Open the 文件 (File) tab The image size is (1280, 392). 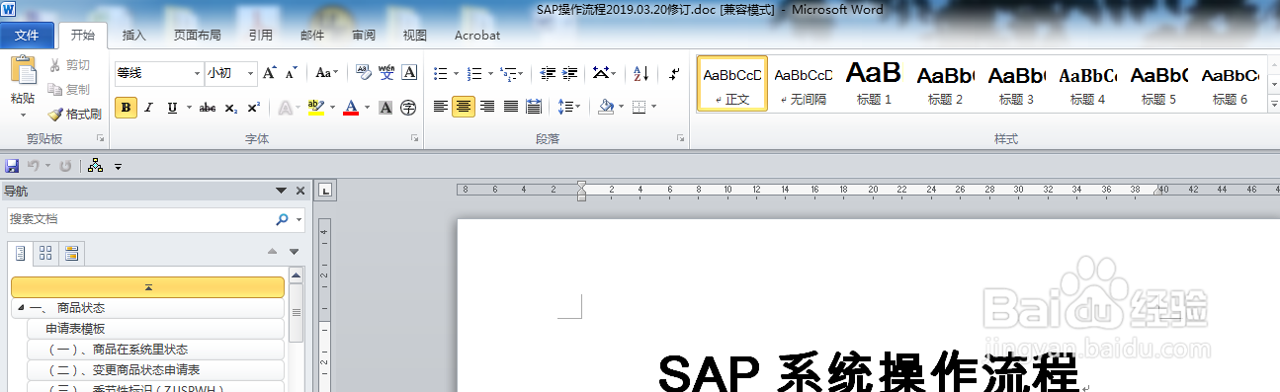(28, 35)
